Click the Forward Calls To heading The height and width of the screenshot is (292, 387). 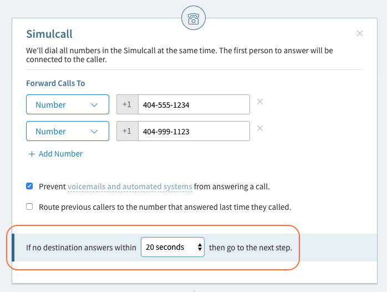tap(55, 83)
